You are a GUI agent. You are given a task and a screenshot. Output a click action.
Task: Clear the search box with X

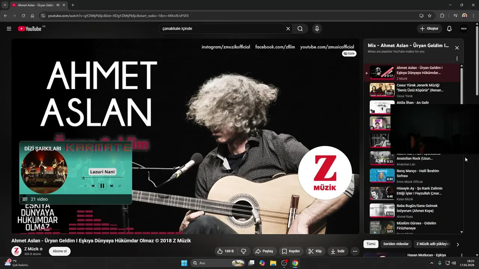288,29
